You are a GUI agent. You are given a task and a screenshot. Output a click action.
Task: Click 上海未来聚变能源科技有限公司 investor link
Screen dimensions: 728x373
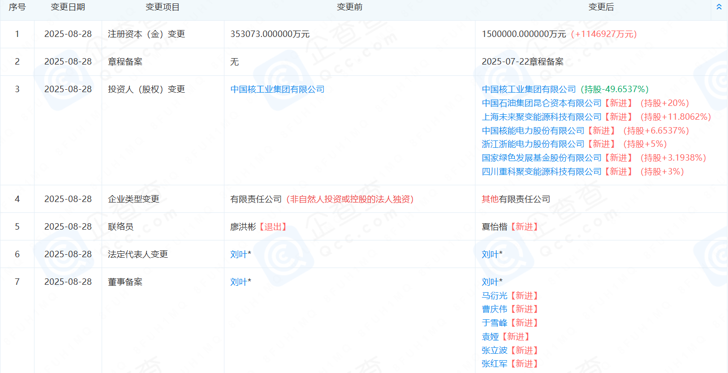point(542,117)
